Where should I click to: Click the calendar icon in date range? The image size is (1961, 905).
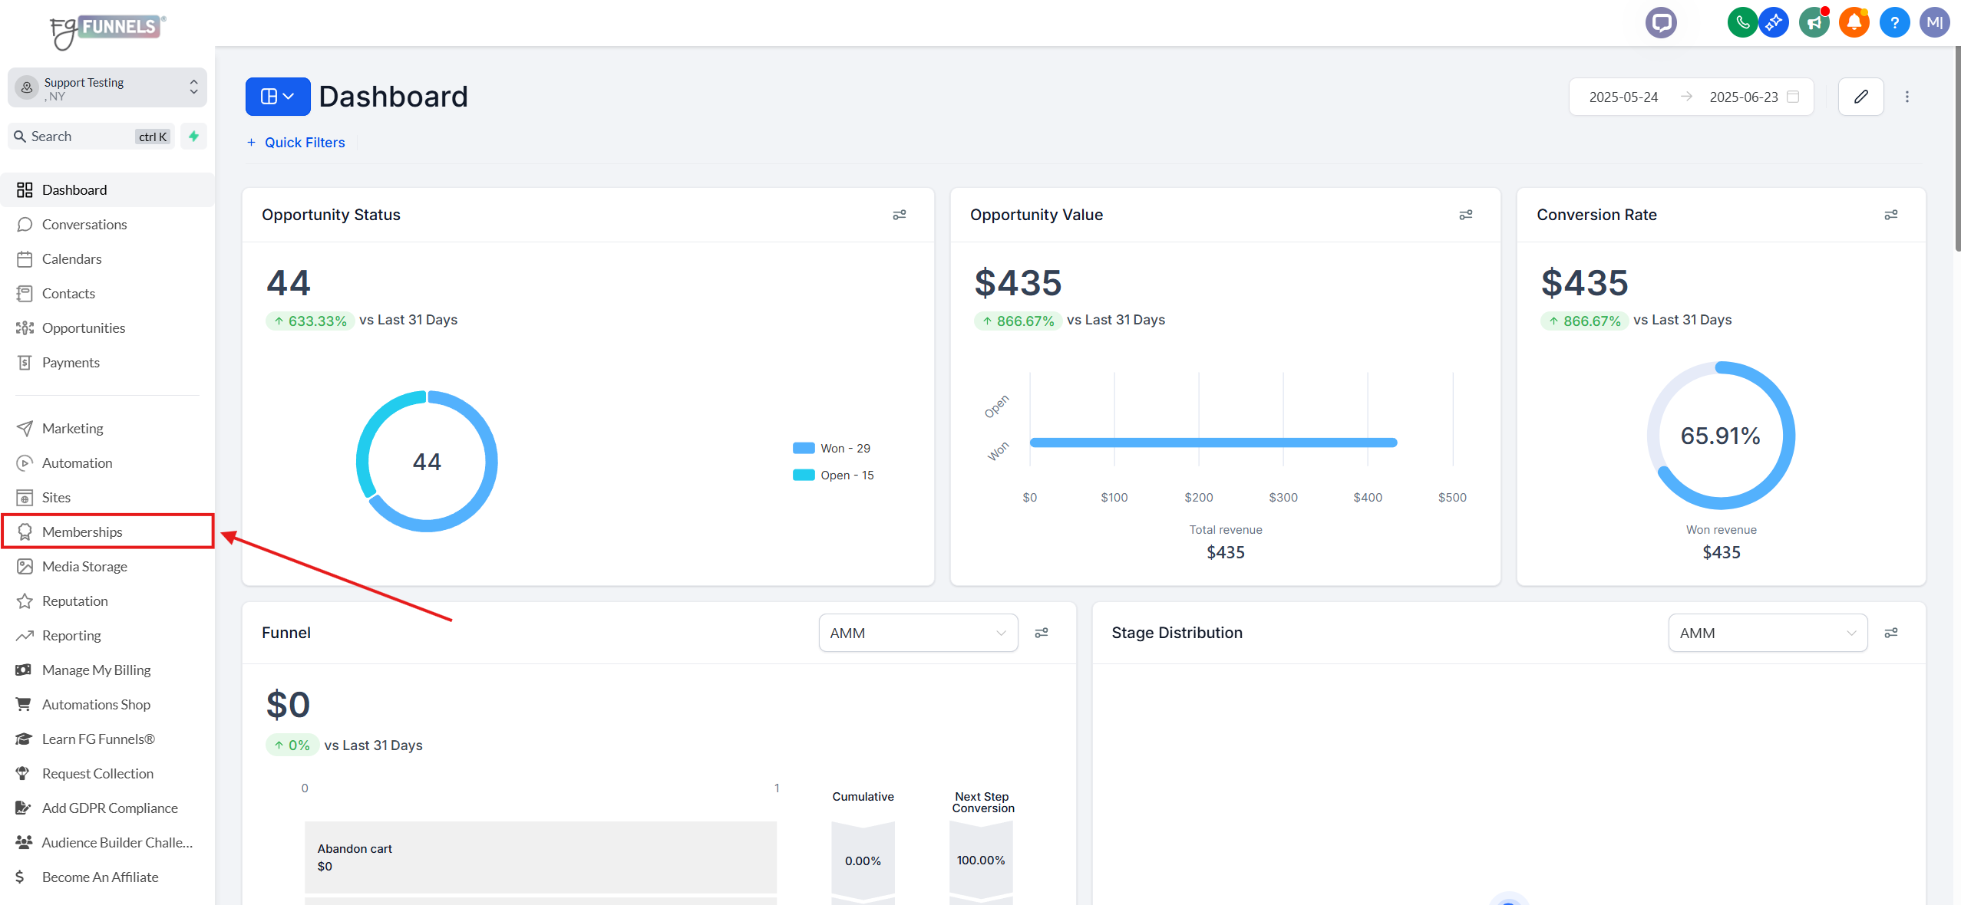pyautogui.click(x=1793, y=97)
